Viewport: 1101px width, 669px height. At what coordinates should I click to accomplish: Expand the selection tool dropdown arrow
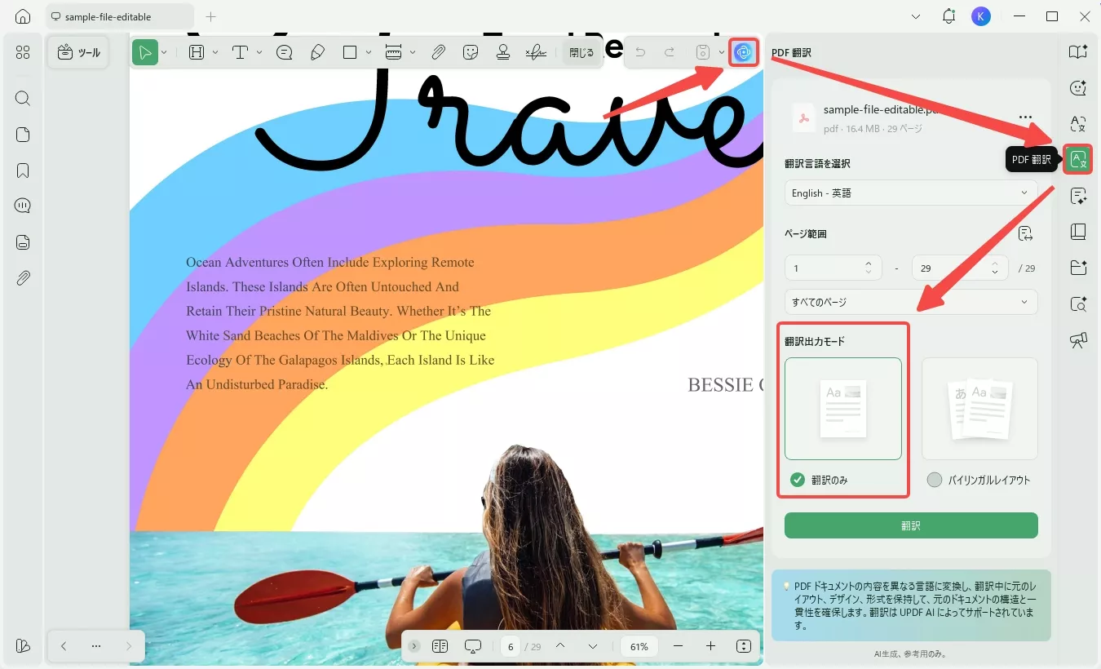click(164, 53)
